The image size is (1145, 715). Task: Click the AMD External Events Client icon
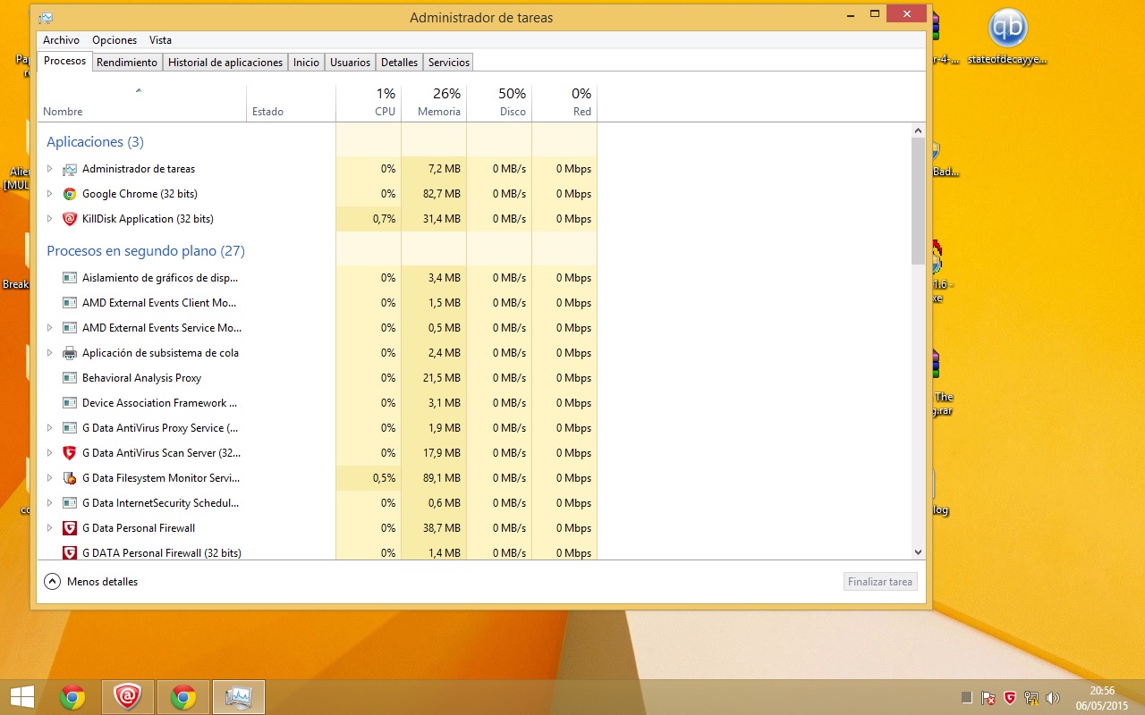(70, 303)
